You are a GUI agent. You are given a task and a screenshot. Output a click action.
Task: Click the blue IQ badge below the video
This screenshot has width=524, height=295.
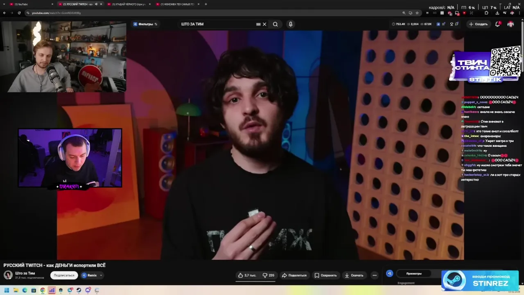point(390,273)
